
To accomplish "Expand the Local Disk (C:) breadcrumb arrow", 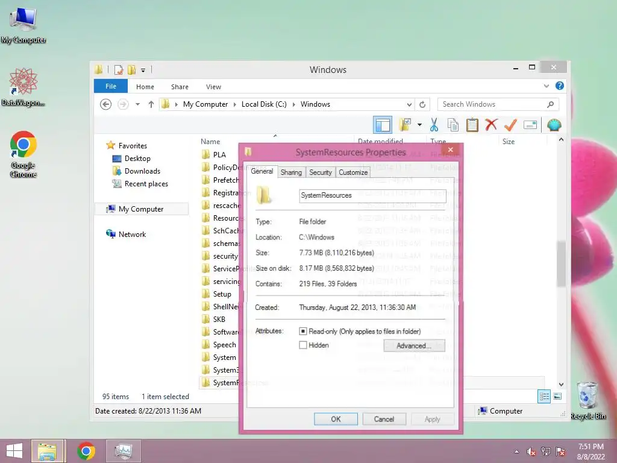I will 294,104.
